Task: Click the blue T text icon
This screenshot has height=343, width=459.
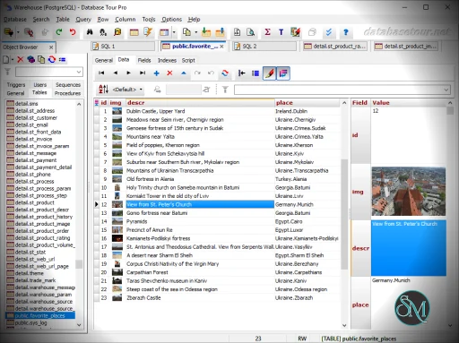Action: click(x=281, y=32)
